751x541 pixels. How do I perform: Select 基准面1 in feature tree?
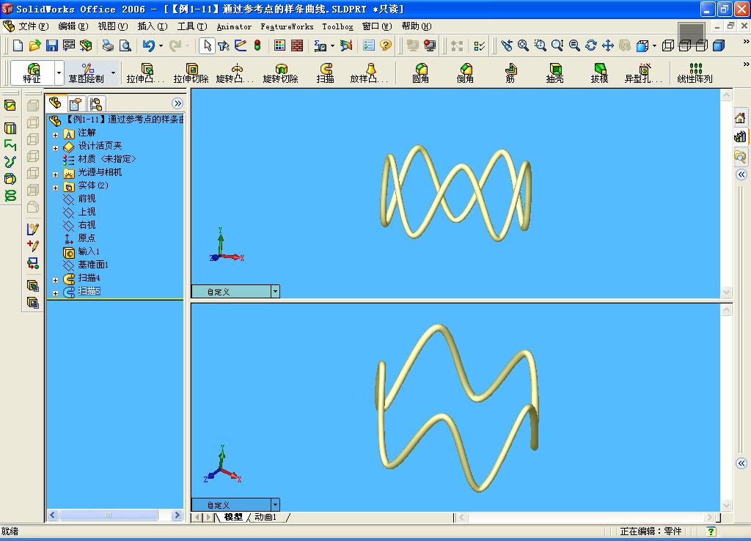click(93, 265)
